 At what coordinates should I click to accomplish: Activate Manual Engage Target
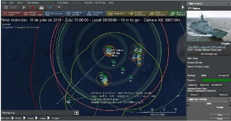(x=33, y=14)
